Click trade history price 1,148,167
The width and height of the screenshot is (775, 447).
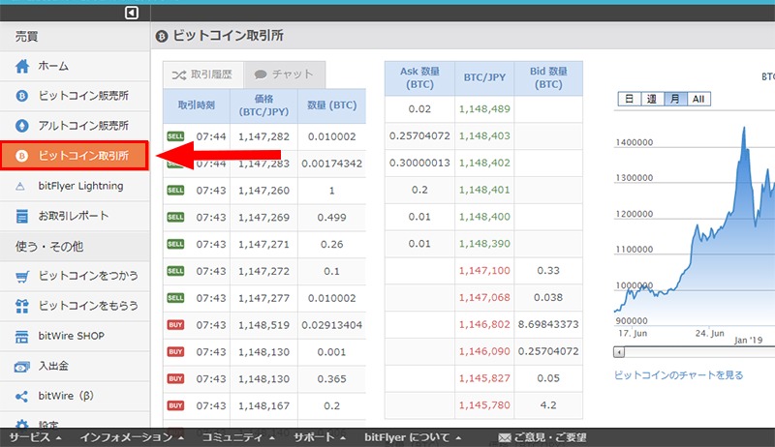[263, 406]
